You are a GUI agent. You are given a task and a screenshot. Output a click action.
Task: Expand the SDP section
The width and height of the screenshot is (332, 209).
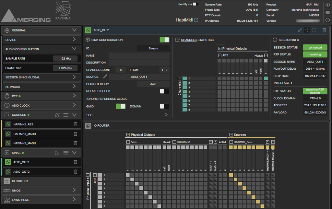[166, 115]
